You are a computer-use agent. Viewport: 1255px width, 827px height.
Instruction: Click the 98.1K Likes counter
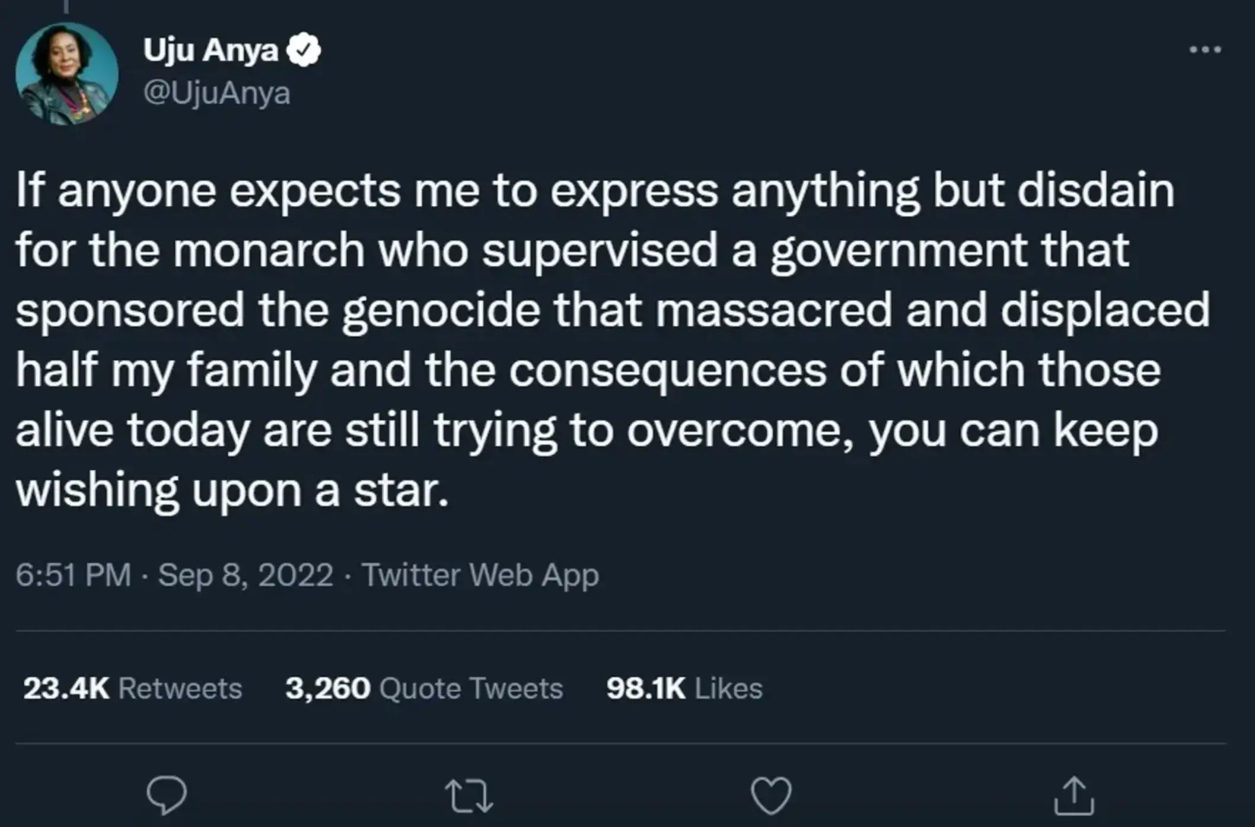click(684, 687)
